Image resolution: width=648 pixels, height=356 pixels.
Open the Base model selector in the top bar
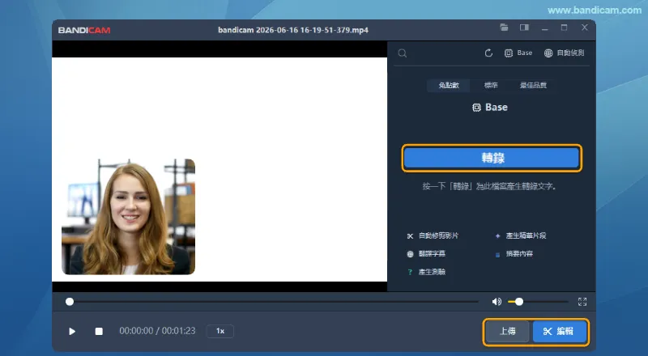tap(518, 53)
